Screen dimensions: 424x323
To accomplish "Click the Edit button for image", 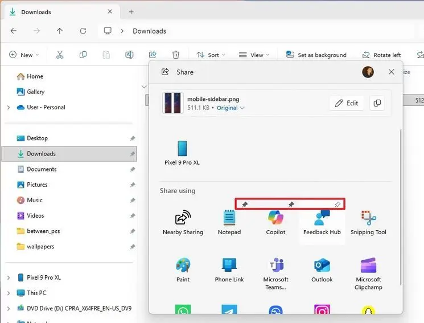I will [347, 103].
